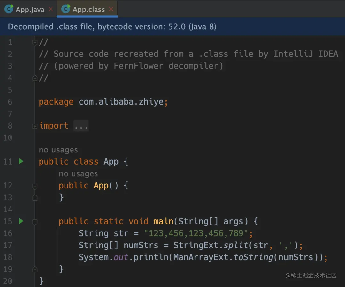Click 'String[] args' parameter
The image size is (345, 287).
pyautogui.click(x=211, y=221)
